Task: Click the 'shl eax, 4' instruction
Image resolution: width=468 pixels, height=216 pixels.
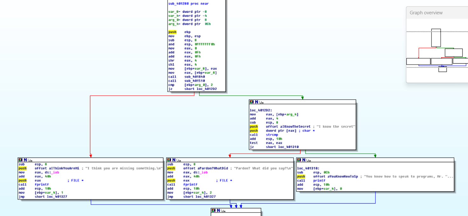Action: point(182,65)
